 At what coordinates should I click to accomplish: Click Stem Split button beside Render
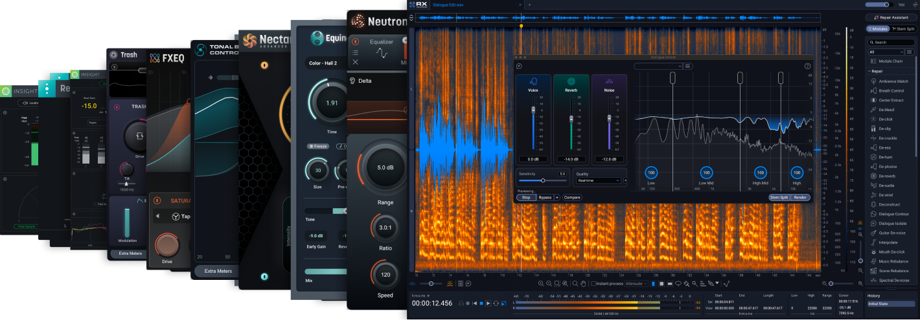pos(779,197)
